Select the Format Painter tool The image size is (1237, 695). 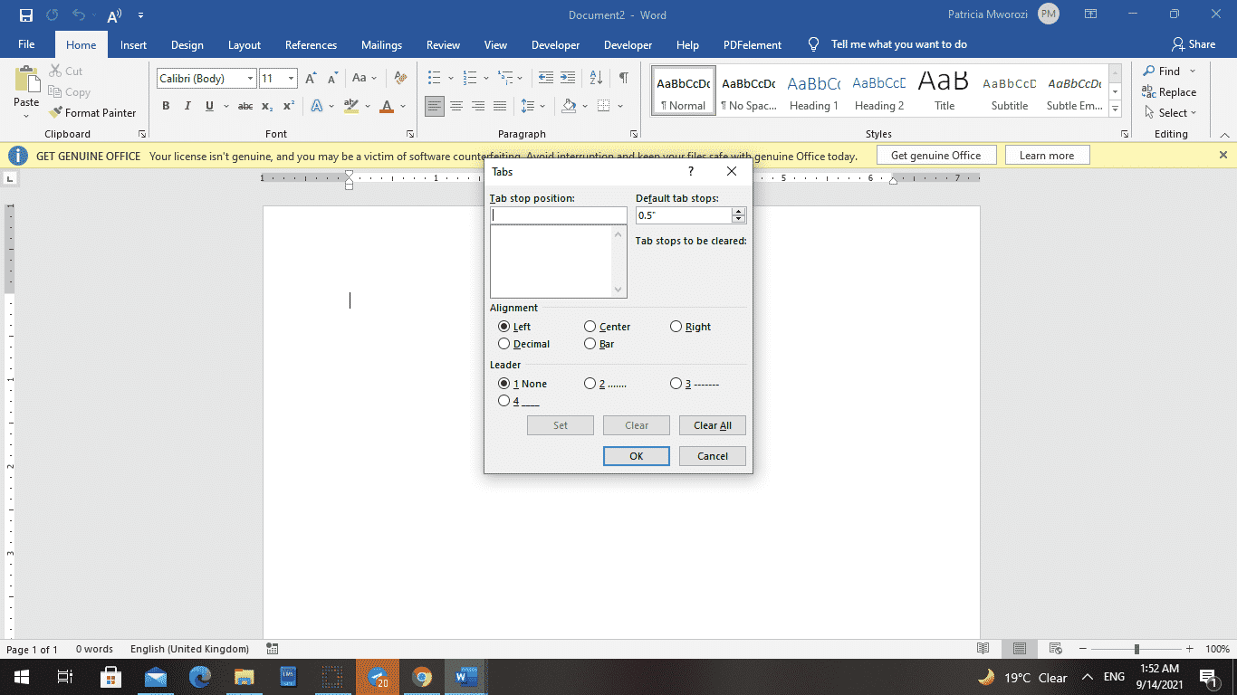coord(93,112)
